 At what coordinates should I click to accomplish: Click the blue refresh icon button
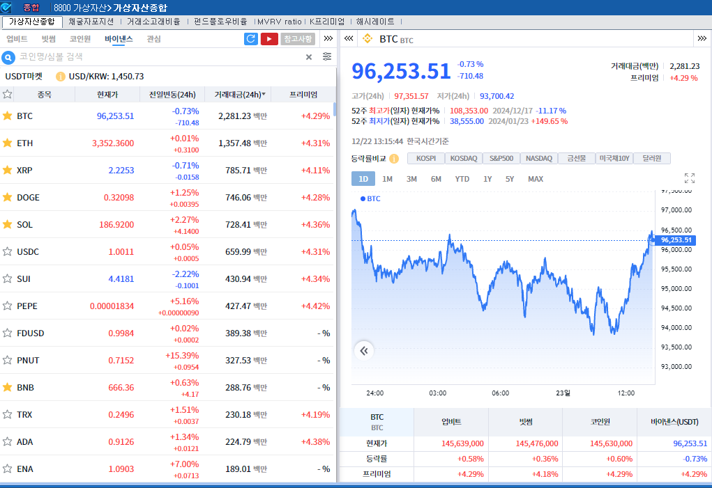[x=251, y=39]
